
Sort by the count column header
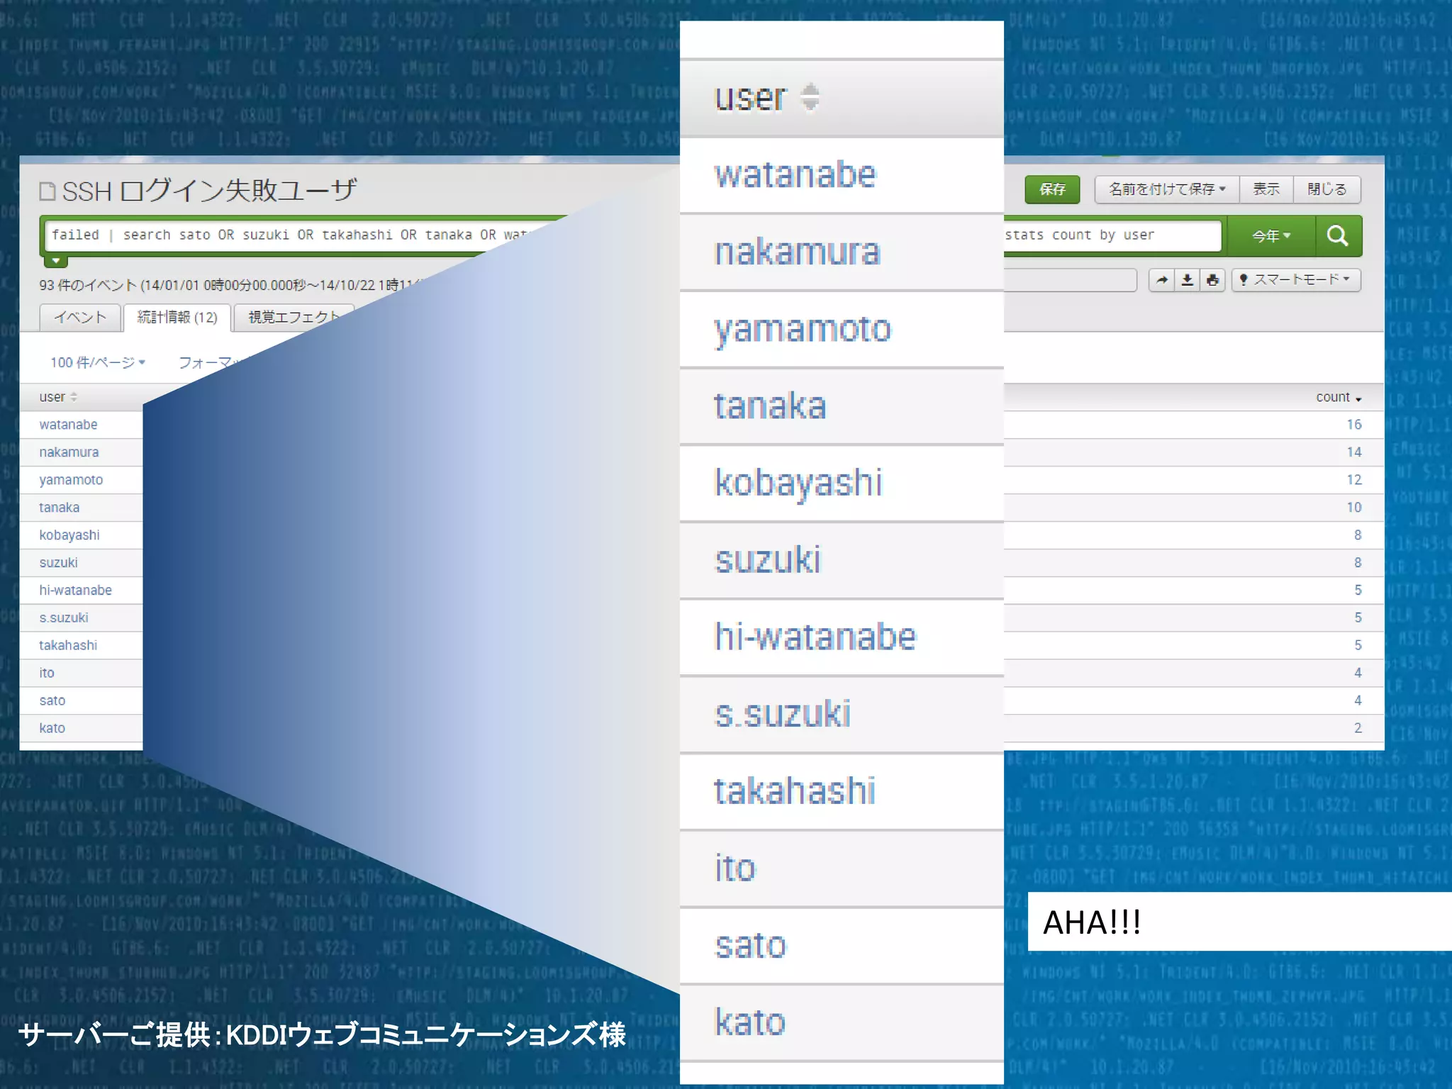point(1339,397)
